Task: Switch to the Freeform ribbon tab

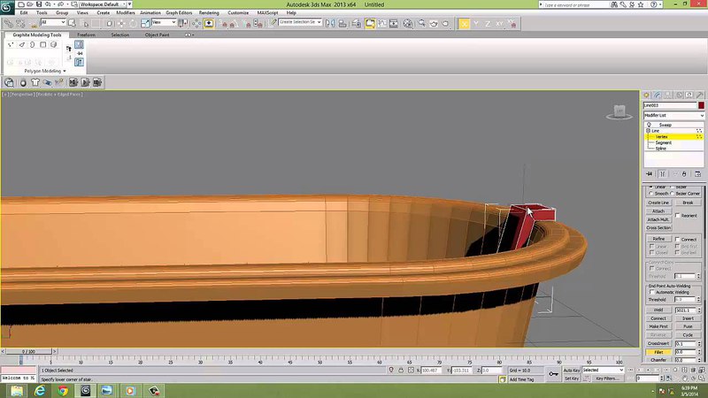Action: pyautogui.click(x=86, y=34)
